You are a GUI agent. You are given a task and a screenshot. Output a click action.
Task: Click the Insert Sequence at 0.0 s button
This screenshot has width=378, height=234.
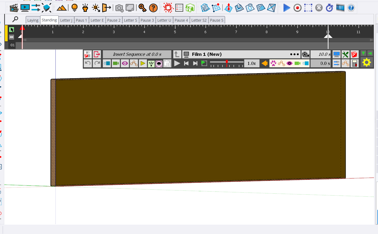(137, 54)
